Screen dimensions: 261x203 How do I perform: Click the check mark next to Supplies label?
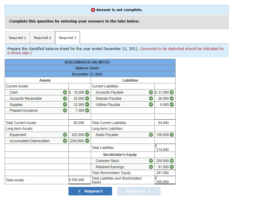click(65, 104)
